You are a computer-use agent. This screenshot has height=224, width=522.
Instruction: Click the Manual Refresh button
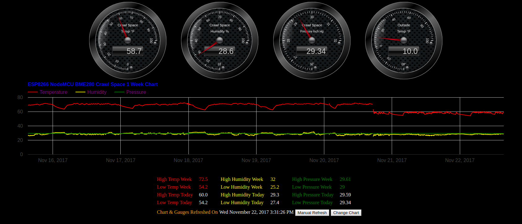pos(312,213)
